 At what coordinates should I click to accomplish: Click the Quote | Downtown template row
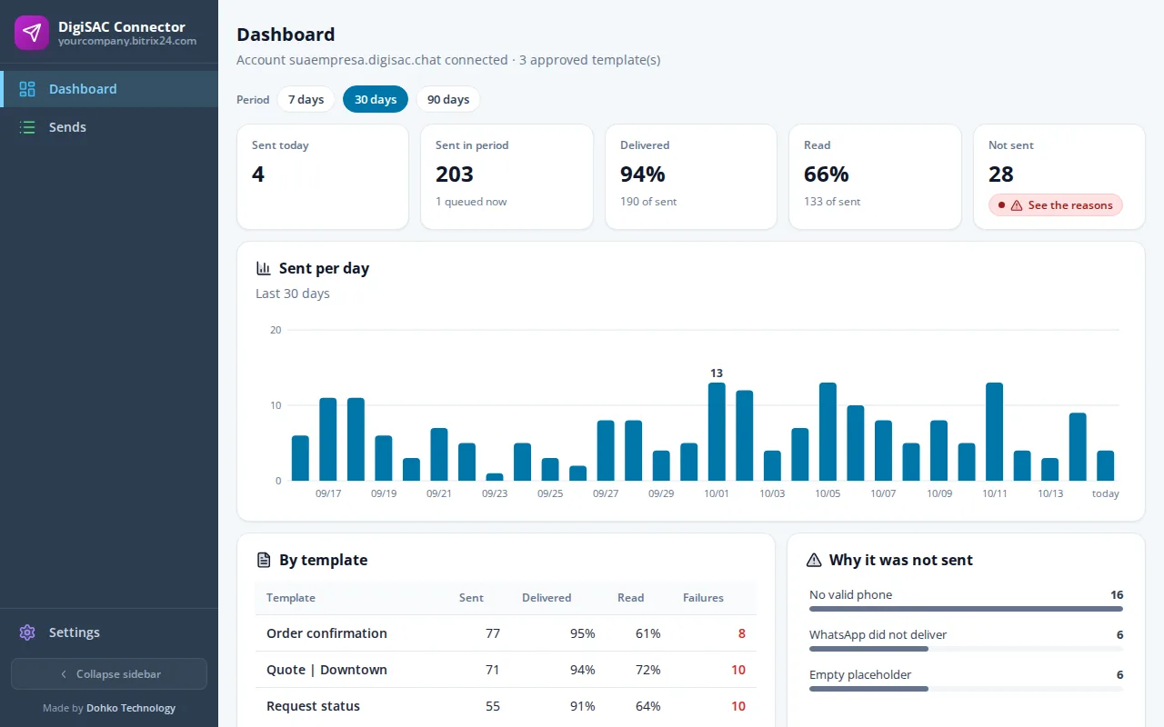tap(506, 670)
